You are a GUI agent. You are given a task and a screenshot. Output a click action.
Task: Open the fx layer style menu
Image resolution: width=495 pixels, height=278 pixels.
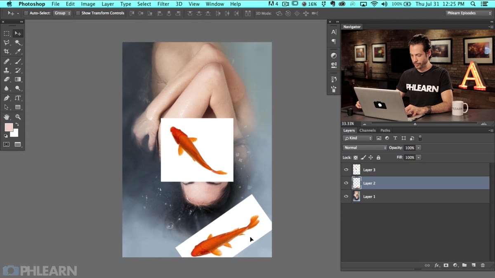point(437,265)
